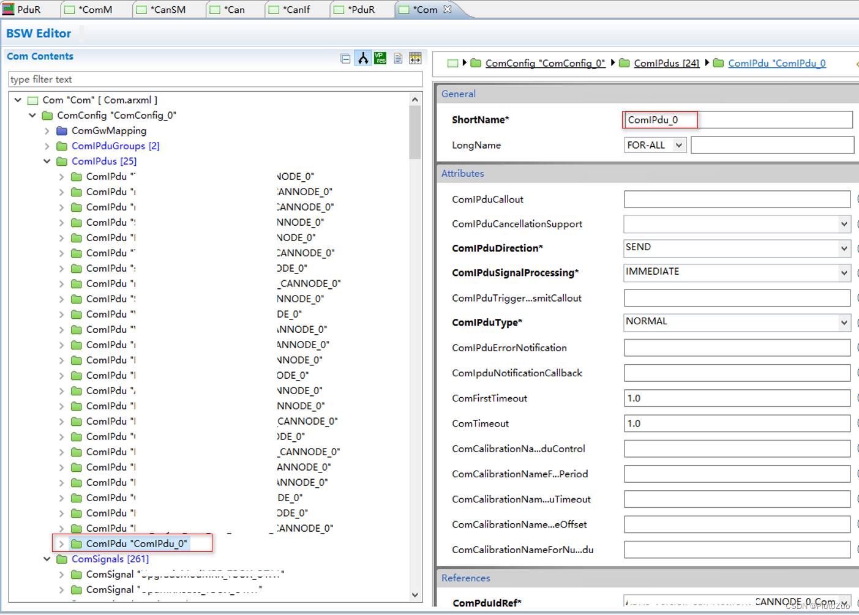The height and width of the screenshot is (615, 859).
Task: Click the ComIPdus [25] folder icon in tree
Action: (62, 162)
